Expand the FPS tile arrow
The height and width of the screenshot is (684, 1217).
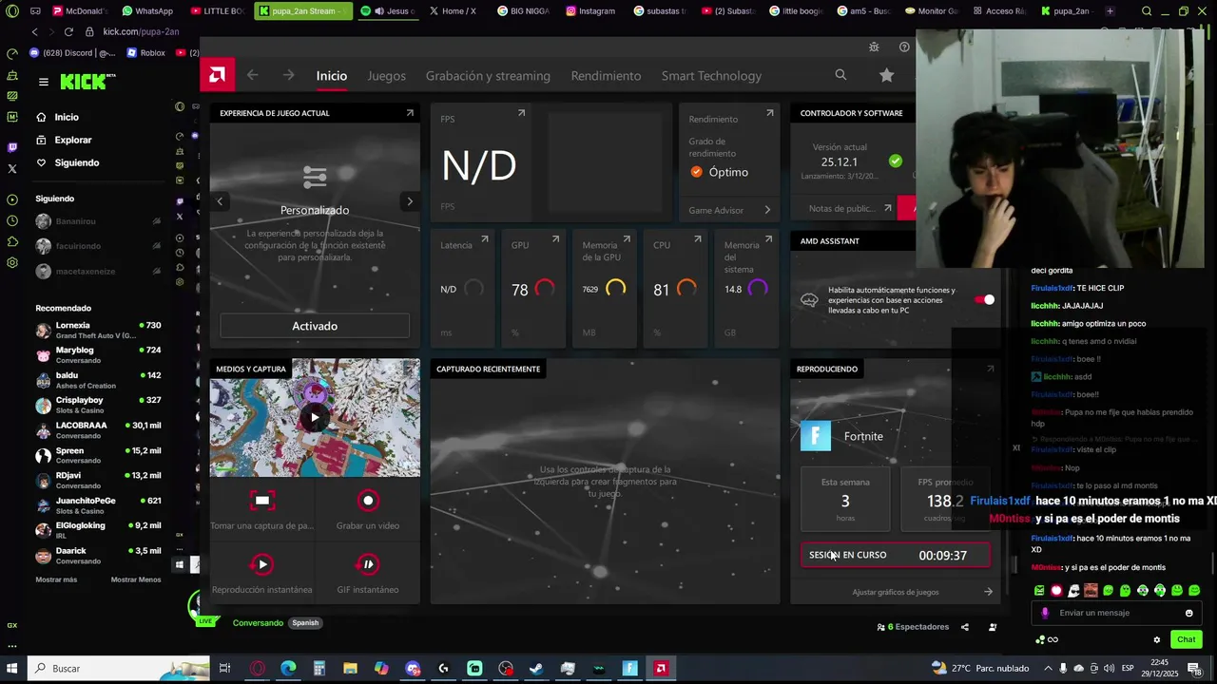521,113
